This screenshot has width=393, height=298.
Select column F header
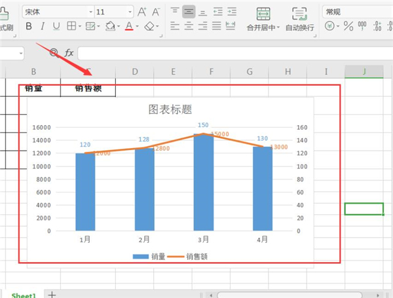tap(211, 71)
